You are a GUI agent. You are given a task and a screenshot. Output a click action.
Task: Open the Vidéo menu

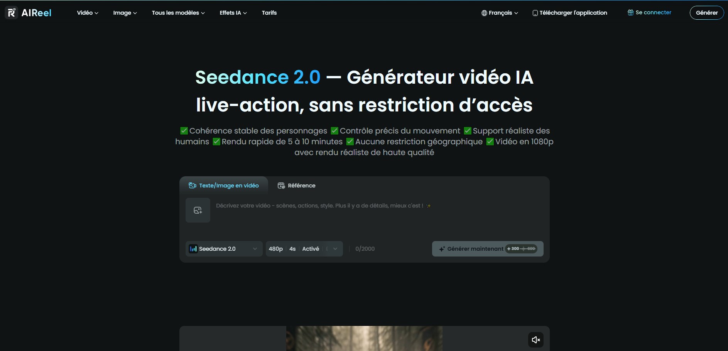(88, 13)
